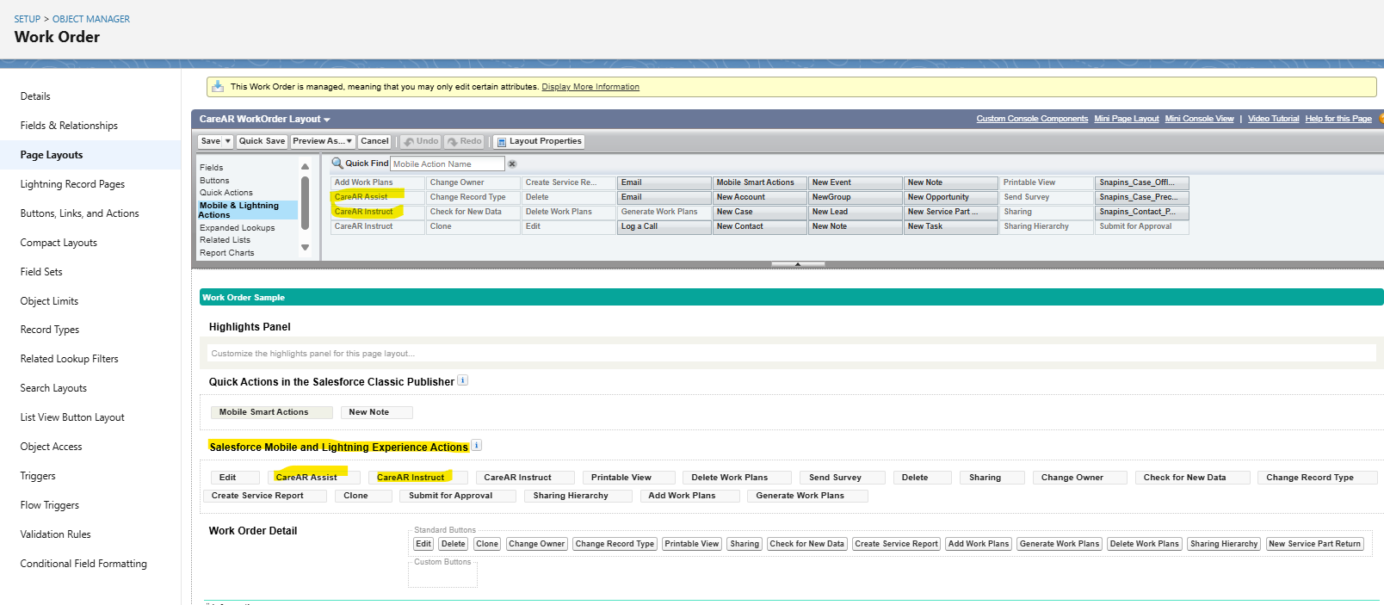
Task: Open Validation Rules in sidebar
Action: (x=55, y=534)
